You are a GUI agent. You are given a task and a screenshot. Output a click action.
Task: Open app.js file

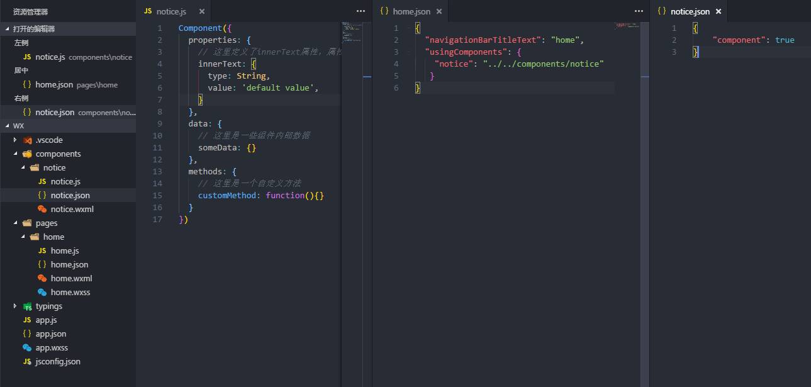click(68, 320)
